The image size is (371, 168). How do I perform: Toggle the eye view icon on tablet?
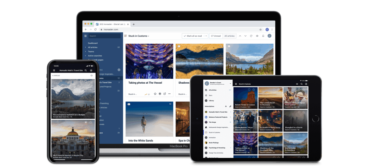coord(297,84)
